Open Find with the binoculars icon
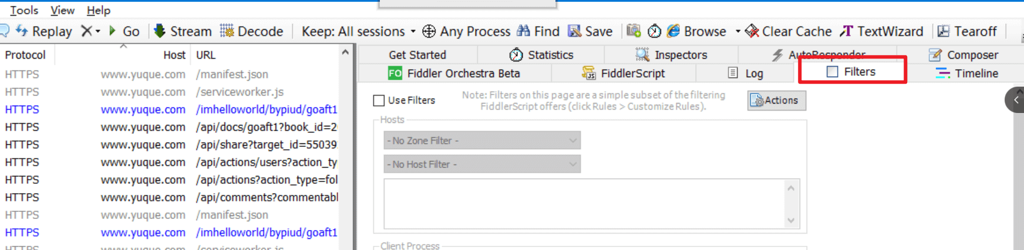Screen dimensions: 1024x250 [x=523, y=31]
